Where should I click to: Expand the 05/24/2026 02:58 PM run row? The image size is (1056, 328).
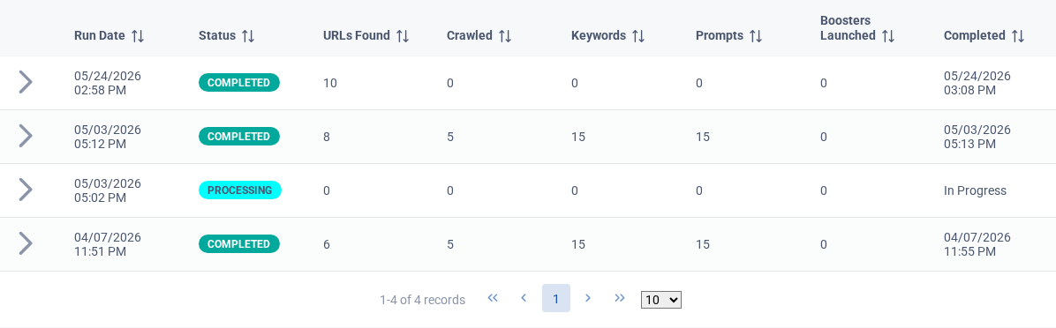pos(26,82)
